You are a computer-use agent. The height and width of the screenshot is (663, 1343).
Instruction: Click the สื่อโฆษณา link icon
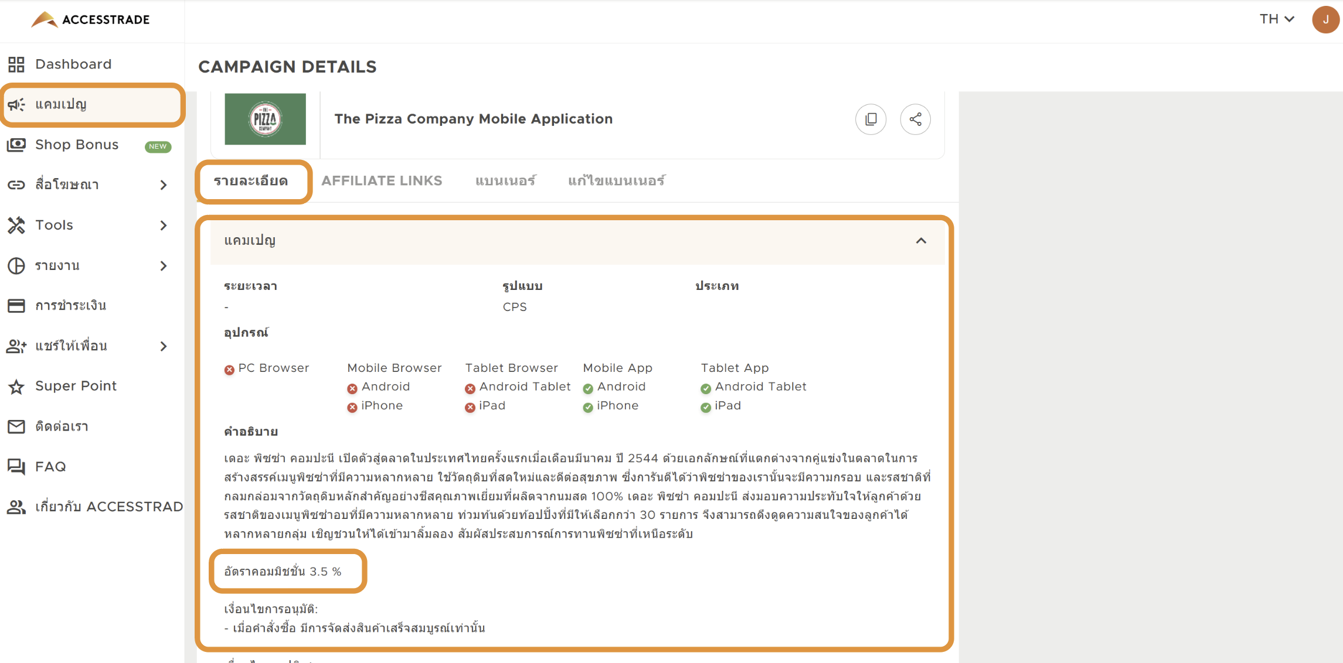16,185
